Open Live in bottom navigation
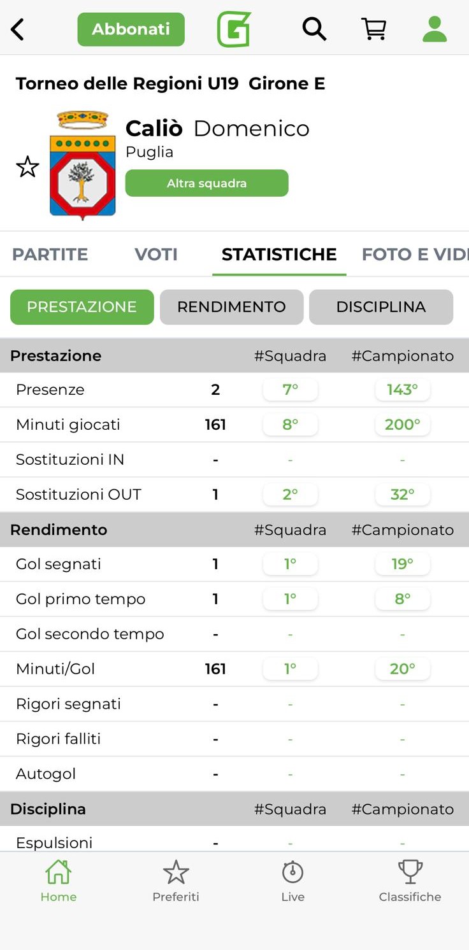 pos(293,881)
